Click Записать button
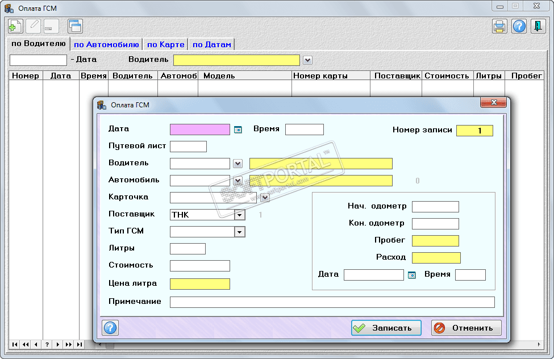The image size is (554, 359). (386, 328)
